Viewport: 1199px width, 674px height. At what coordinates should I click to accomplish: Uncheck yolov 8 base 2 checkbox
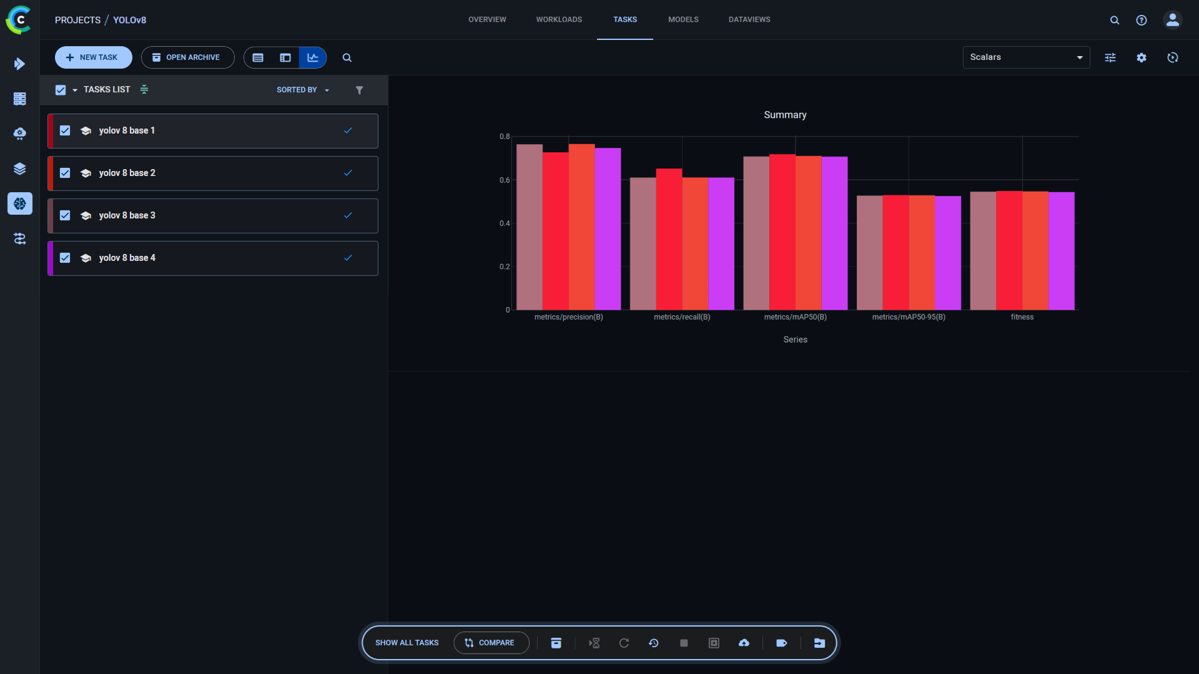click(x=65, y=173)
